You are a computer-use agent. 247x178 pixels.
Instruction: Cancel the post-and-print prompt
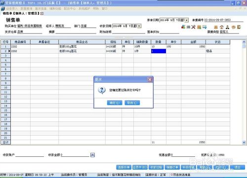pos(132,103)
